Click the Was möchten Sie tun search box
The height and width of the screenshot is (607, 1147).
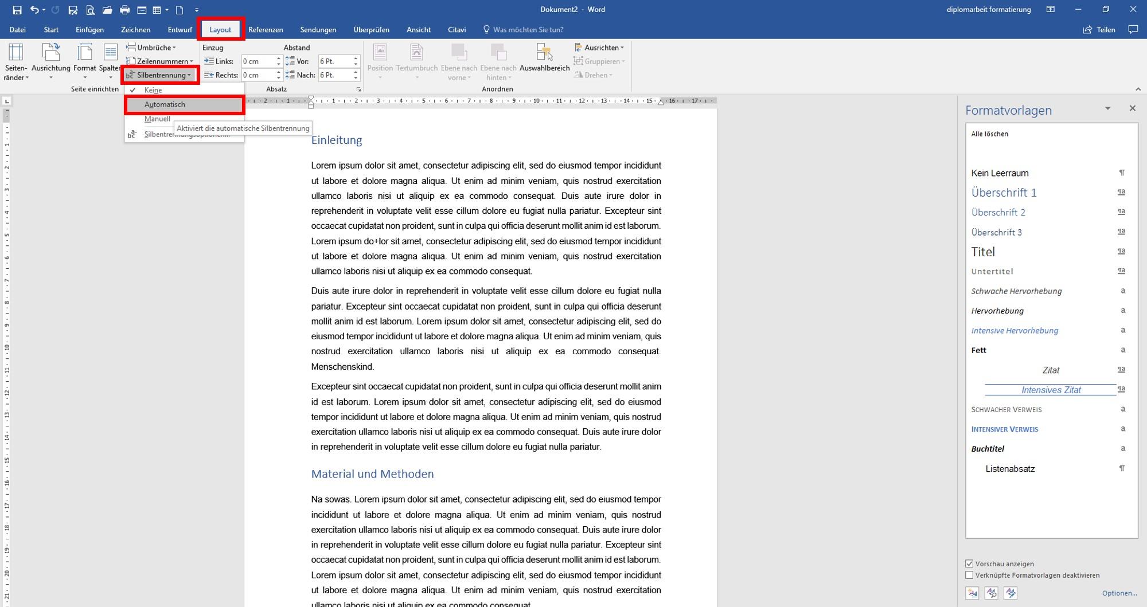click(528, 29)
